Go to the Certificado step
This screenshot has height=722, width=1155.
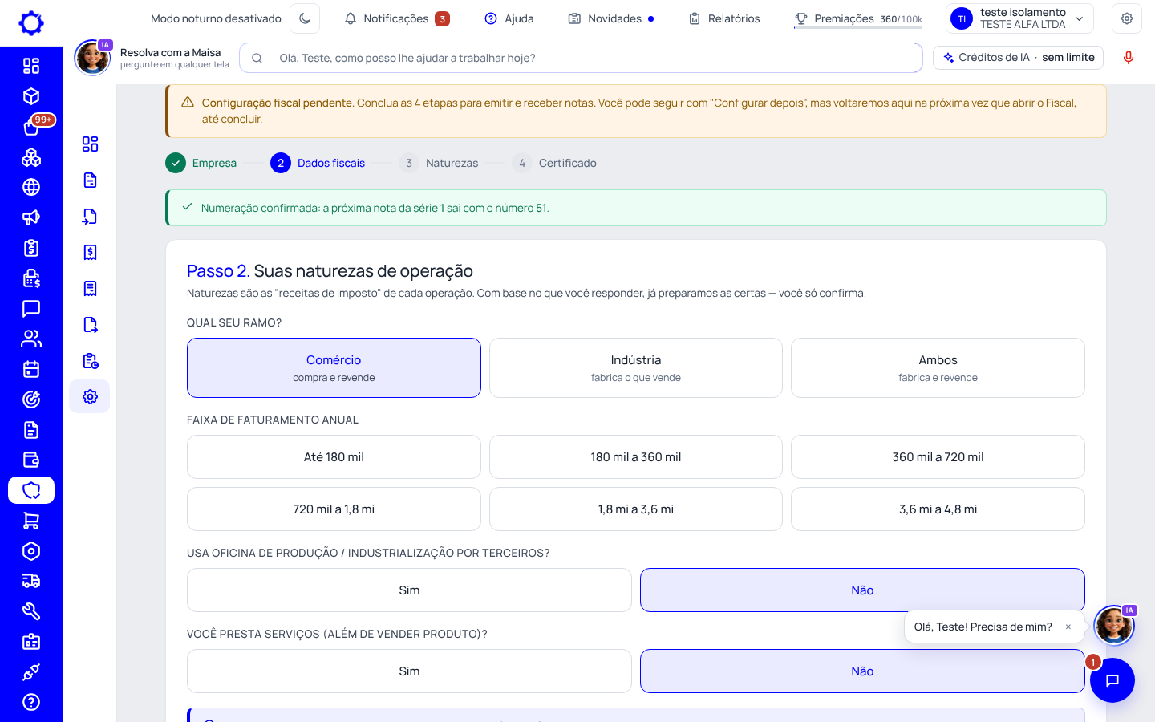(554, 163)
